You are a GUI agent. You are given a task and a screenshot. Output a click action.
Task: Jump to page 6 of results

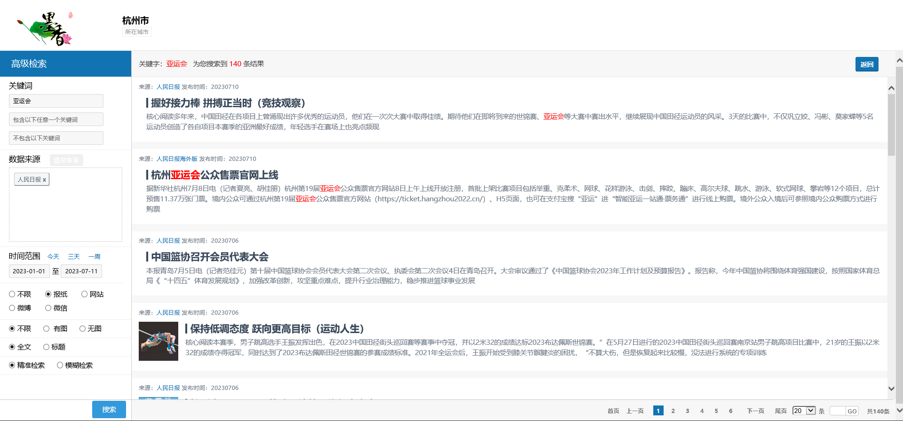(730, 411)
